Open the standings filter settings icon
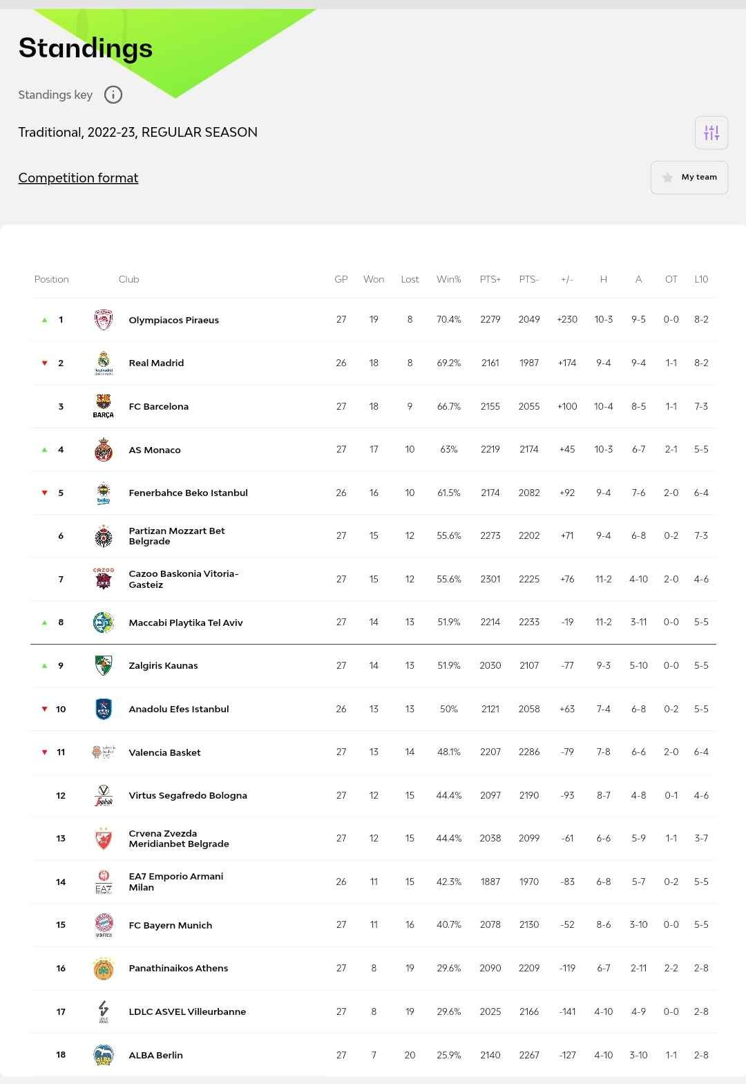The image size is (746, 1084). pyautogui.click(x=711, y=133)
